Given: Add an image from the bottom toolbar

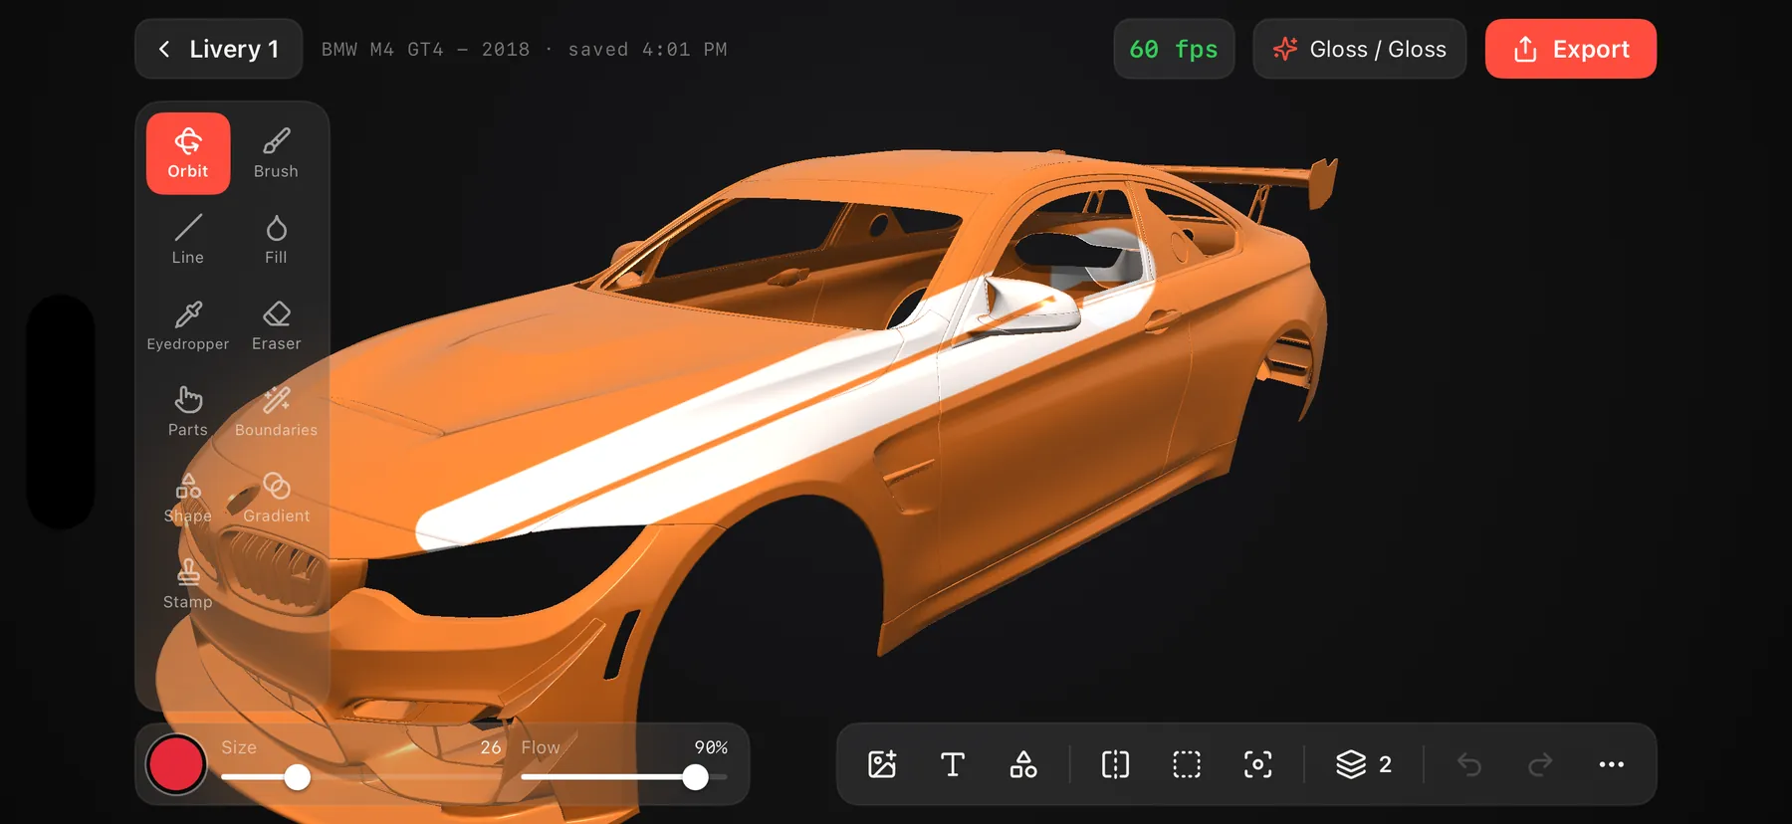Looking at the screenshot, I should point(882,764).
